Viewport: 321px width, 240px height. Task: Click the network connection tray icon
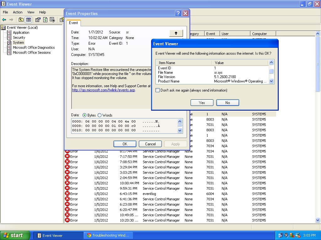point(281,235)
